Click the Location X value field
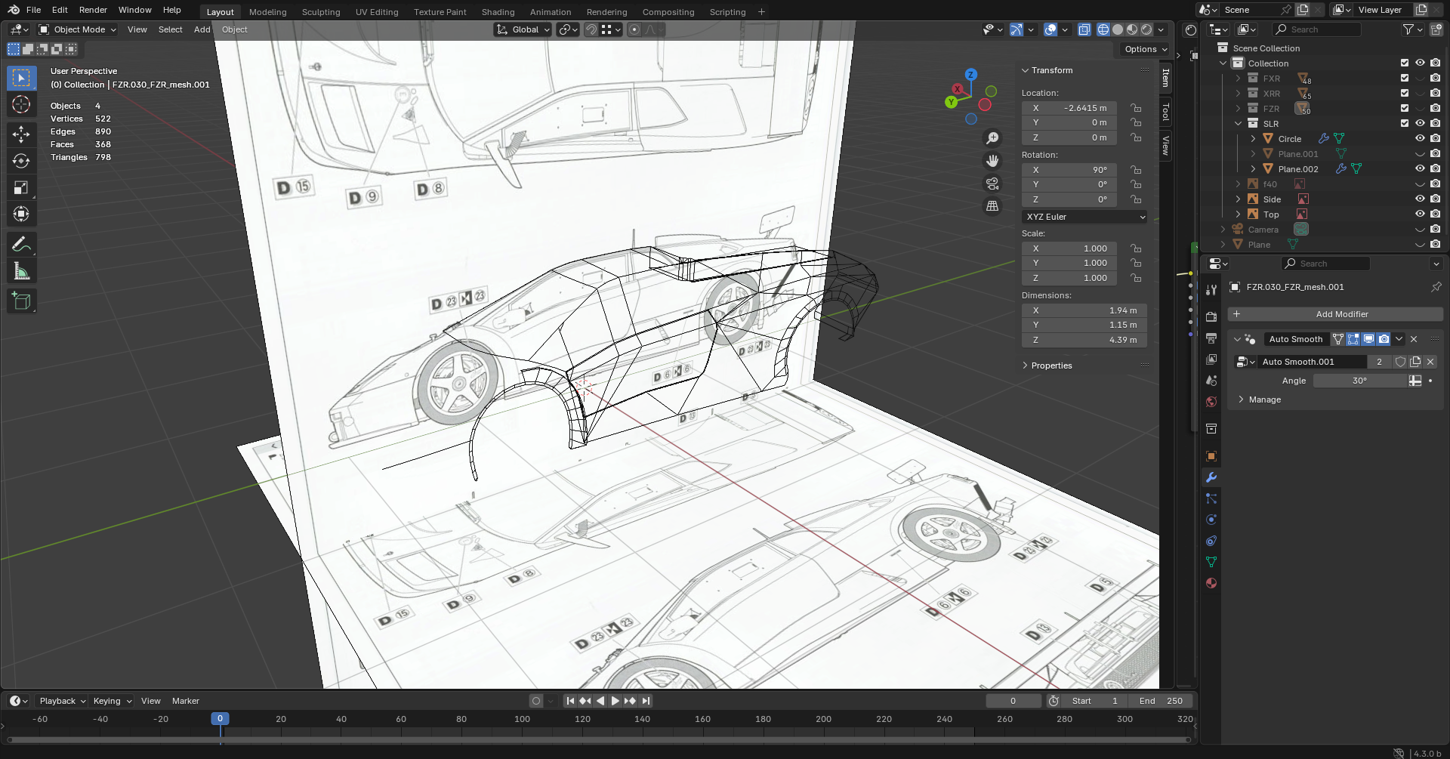Screen dimensions: 1450x759 pos(1069,108)
